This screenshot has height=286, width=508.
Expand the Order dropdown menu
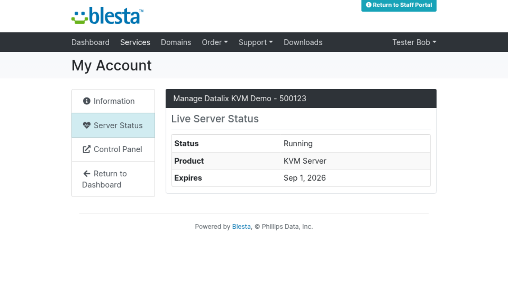[x=215, y=42]
